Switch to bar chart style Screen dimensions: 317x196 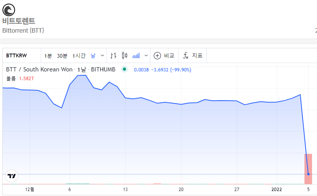point(113,55)
